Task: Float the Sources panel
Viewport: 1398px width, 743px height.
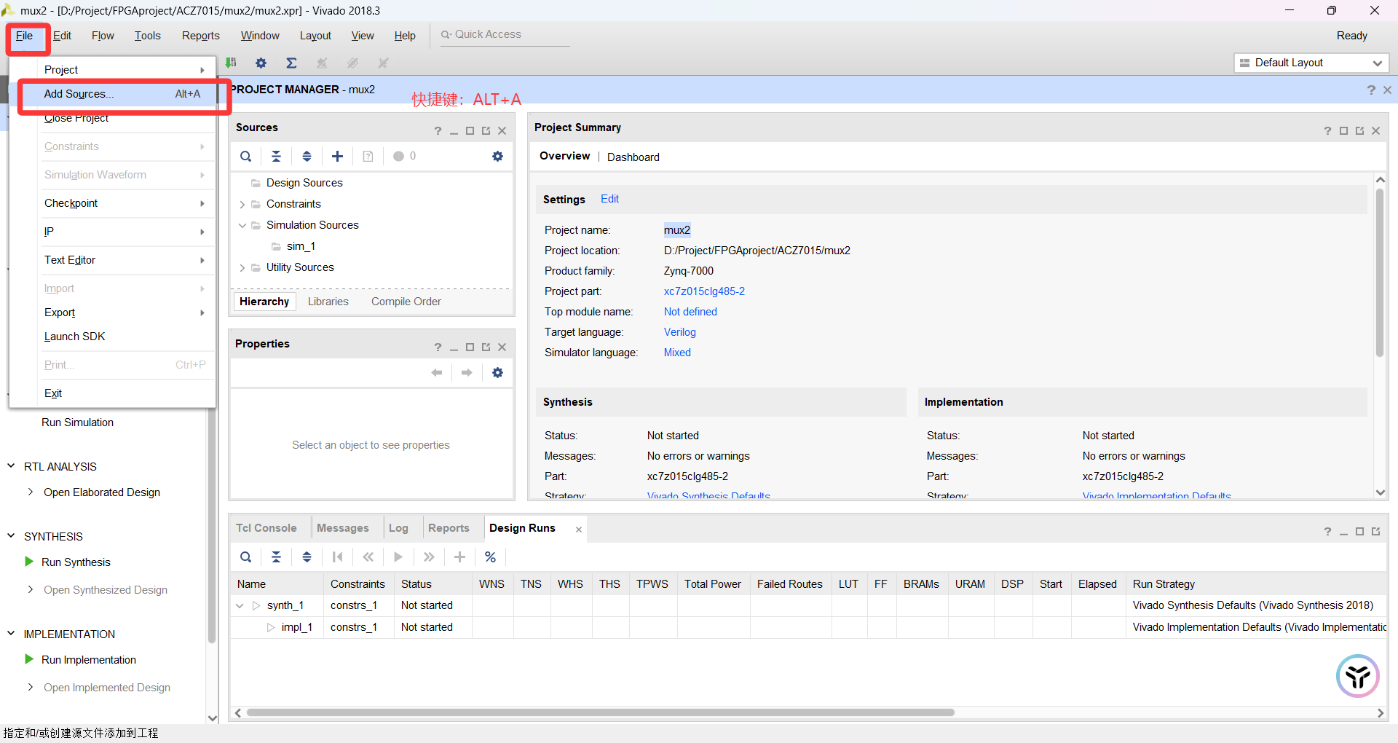Action: click(486, 131)
